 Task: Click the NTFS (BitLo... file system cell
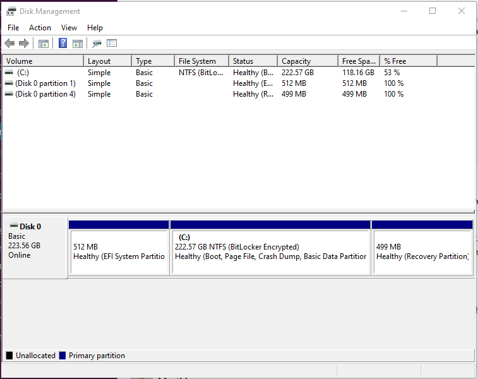pyautogui.click(x=201, y=73)
